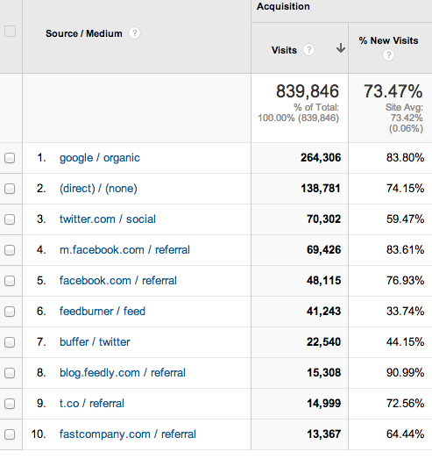Open help icon under % New Visits
The height and width of the screenshot is (459, 432).
point(388,54)
